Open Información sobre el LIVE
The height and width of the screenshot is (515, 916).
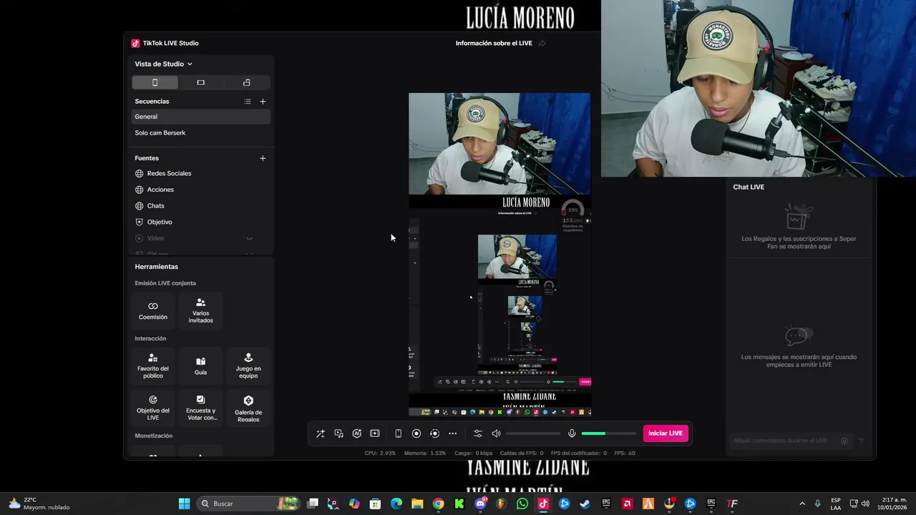click(x=494, y=44)
